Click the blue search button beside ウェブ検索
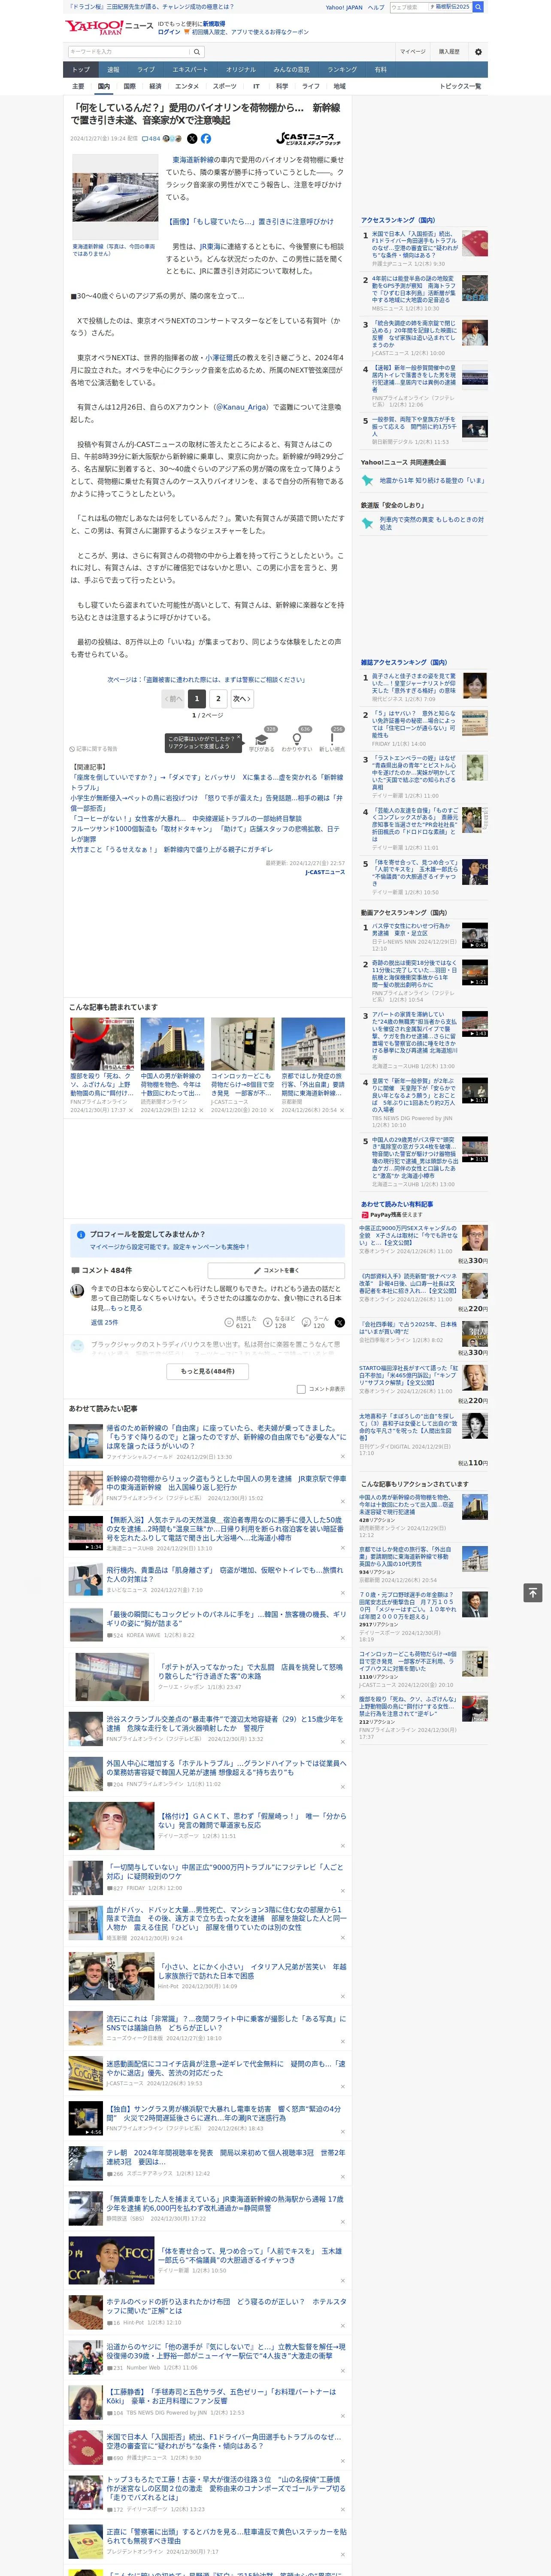 point(478,7)
